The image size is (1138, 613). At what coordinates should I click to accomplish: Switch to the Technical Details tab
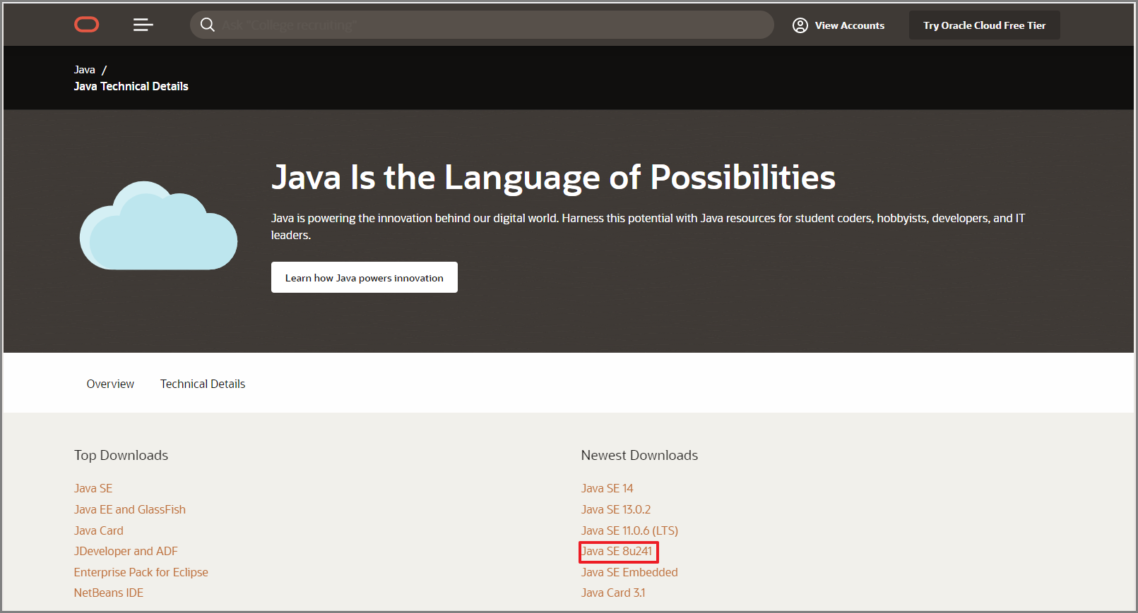(203, 384)
